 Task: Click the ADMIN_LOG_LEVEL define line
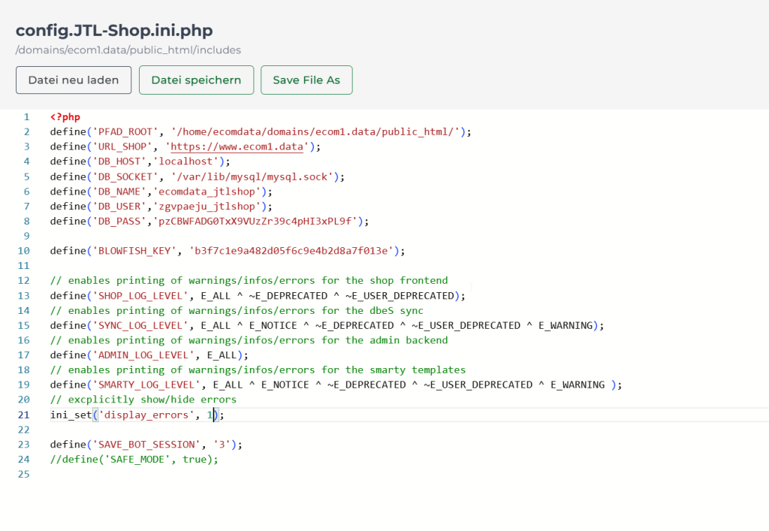click(x=149, y=355)
